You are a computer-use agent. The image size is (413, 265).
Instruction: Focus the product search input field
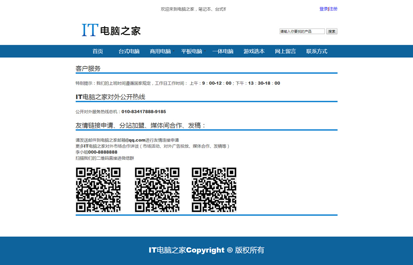(x=302, y=31)
